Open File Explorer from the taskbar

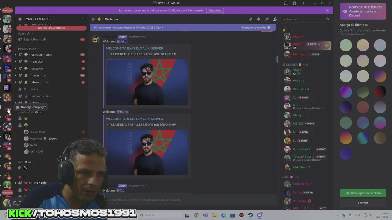(x=214, y=215)
